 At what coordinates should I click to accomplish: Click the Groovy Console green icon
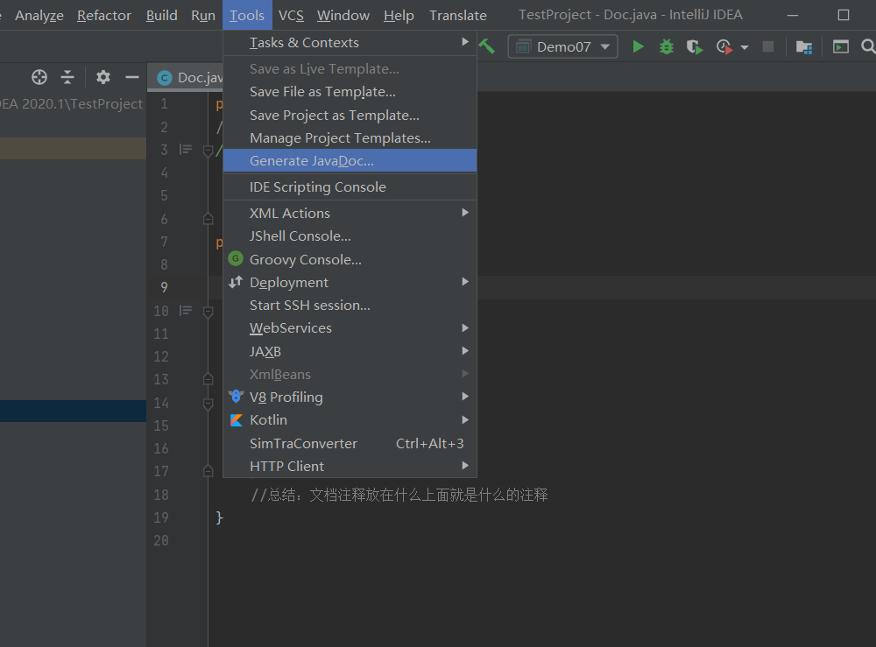click(236, 259)
